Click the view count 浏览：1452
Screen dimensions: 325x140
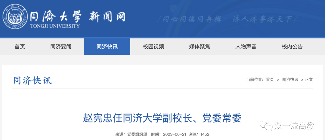[x=199, y=134]
